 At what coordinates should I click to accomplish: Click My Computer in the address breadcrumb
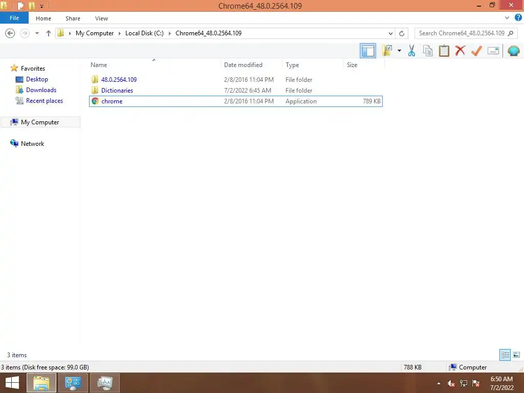coord(95,33)
